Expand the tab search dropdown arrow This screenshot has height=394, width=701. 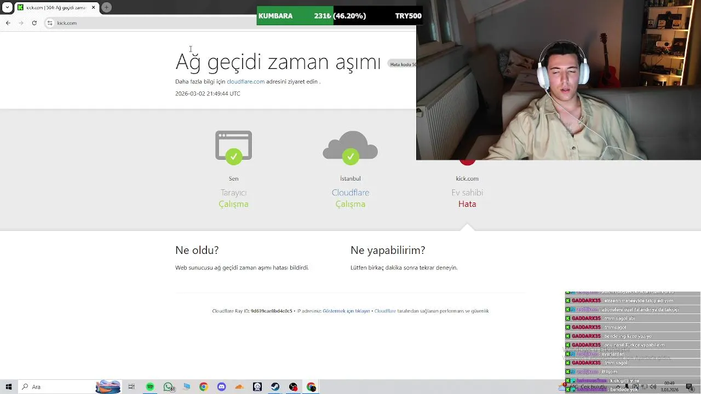tap(7, 7)
